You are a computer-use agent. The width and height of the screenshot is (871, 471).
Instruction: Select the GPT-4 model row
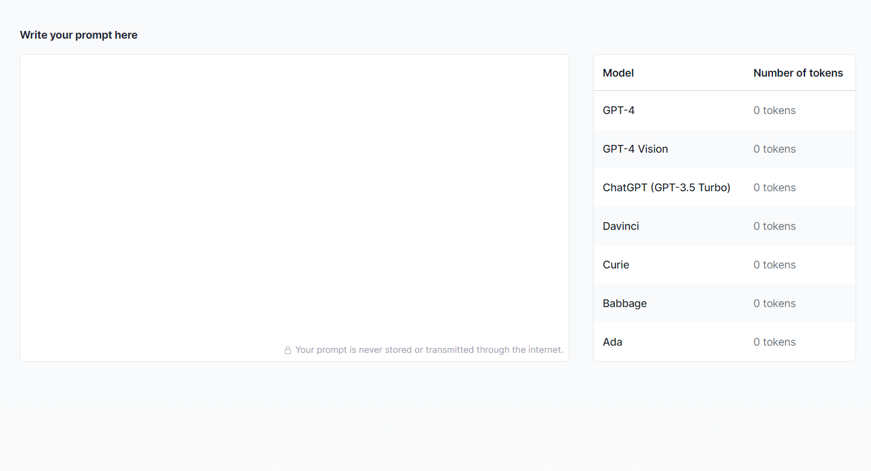pos(618,110)
